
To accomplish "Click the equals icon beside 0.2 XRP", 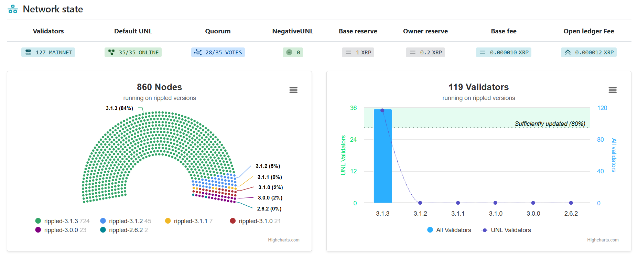I will 413,52.
